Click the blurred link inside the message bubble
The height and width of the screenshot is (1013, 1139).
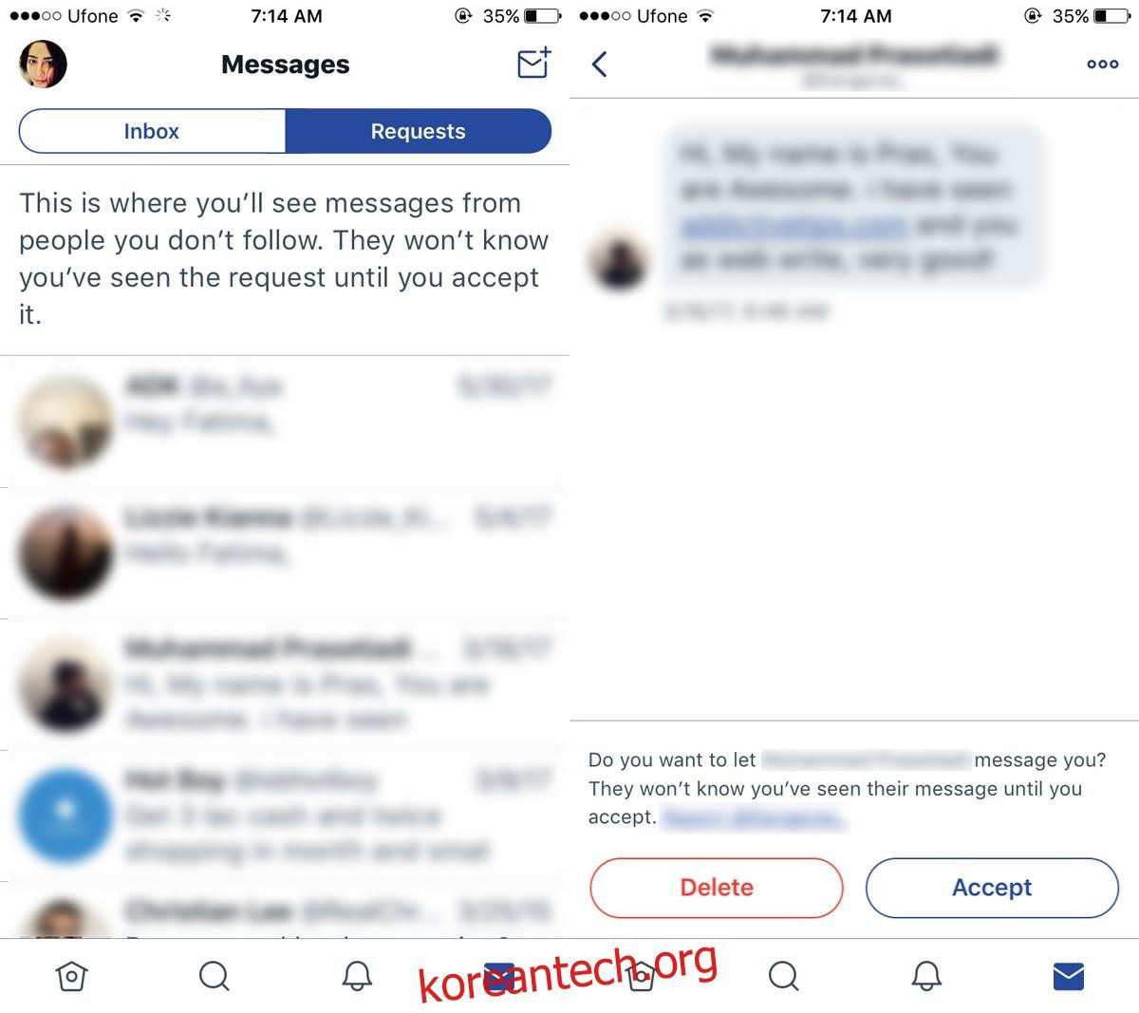click(794, 225)
